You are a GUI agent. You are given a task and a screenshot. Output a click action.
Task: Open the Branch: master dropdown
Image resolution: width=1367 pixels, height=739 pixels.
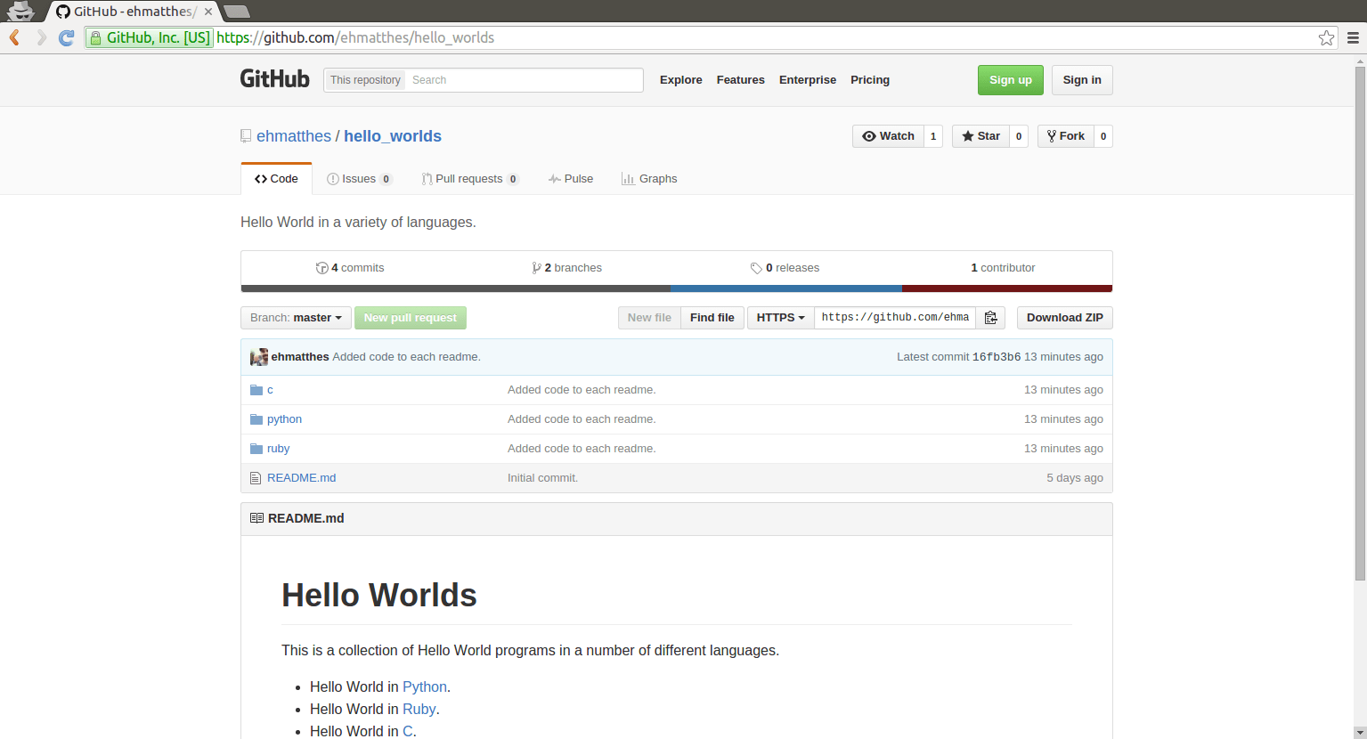[x=296, y=318]
